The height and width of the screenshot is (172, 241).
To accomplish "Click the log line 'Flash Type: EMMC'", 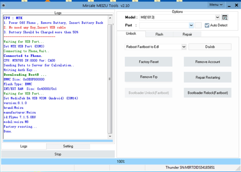I will pyautogui.click(x=18, y=84).
